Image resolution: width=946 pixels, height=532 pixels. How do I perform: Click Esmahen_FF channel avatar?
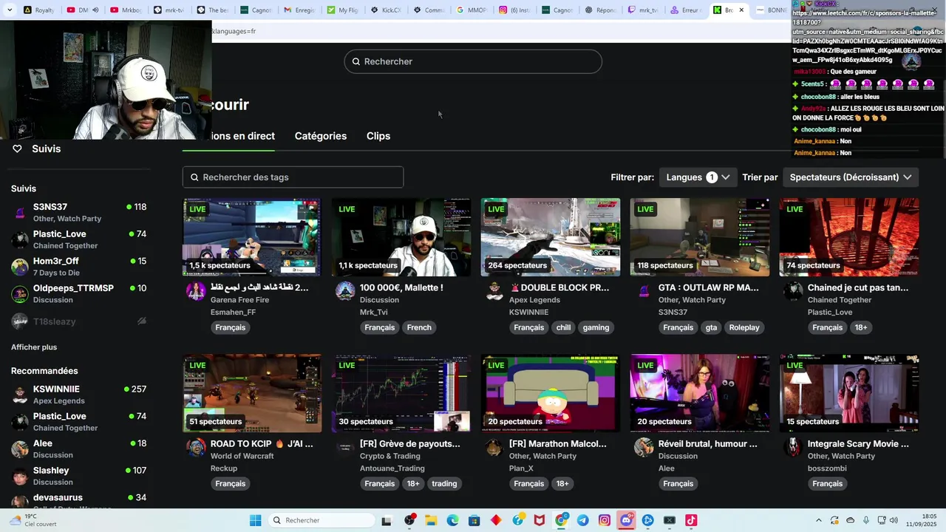(196, 290)
